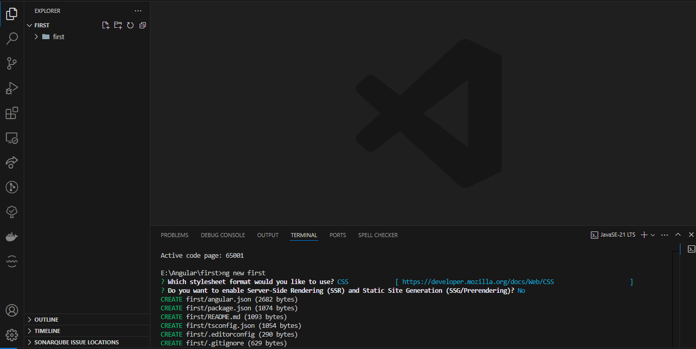Image resolution: width=696 pixels, height=349 pixels.
Task: Click the stylesheet format question line
Action: [397, 282]
